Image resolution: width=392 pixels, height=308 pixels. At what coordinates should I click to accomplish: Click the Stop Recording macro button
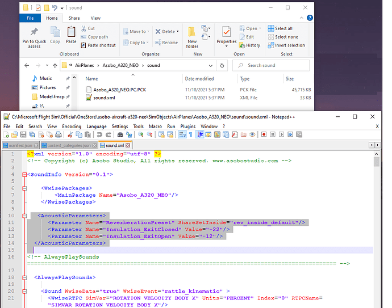[273, 134]
